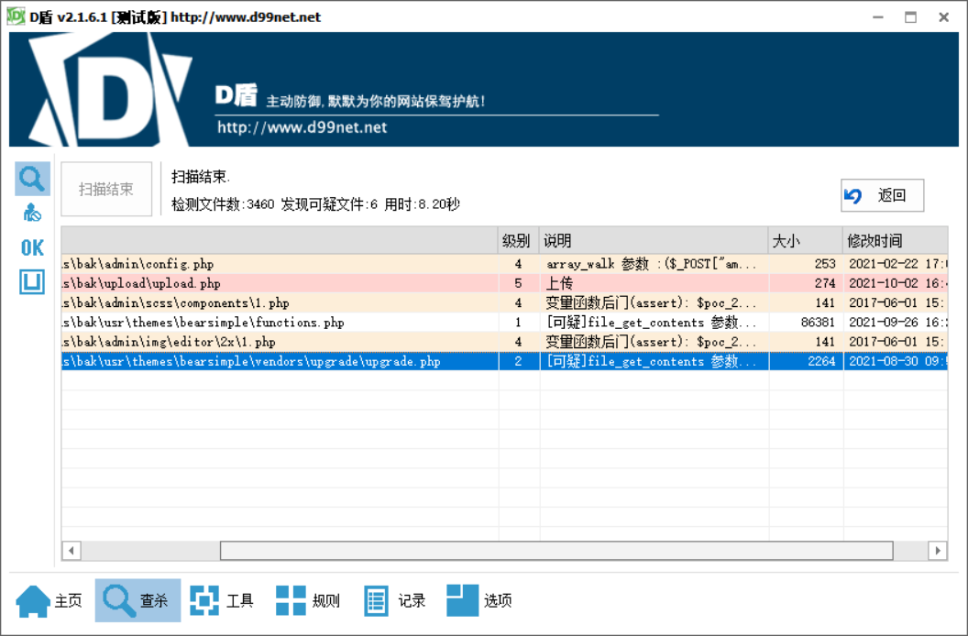The width and height of the screenshot is (968, 636).
Task: Click size value 86381
Action: coord(818,323)
